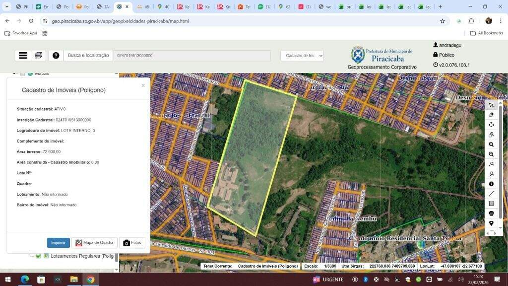Open the hamburger main menu
508x286 pixels.
pos(23,56)
